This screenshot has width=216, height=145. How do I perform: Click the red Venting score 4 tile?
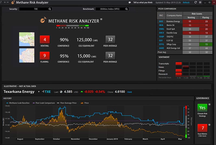coord(45,39)
